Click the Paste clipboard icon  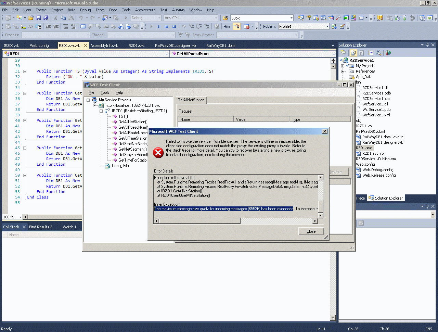(70, 18)
